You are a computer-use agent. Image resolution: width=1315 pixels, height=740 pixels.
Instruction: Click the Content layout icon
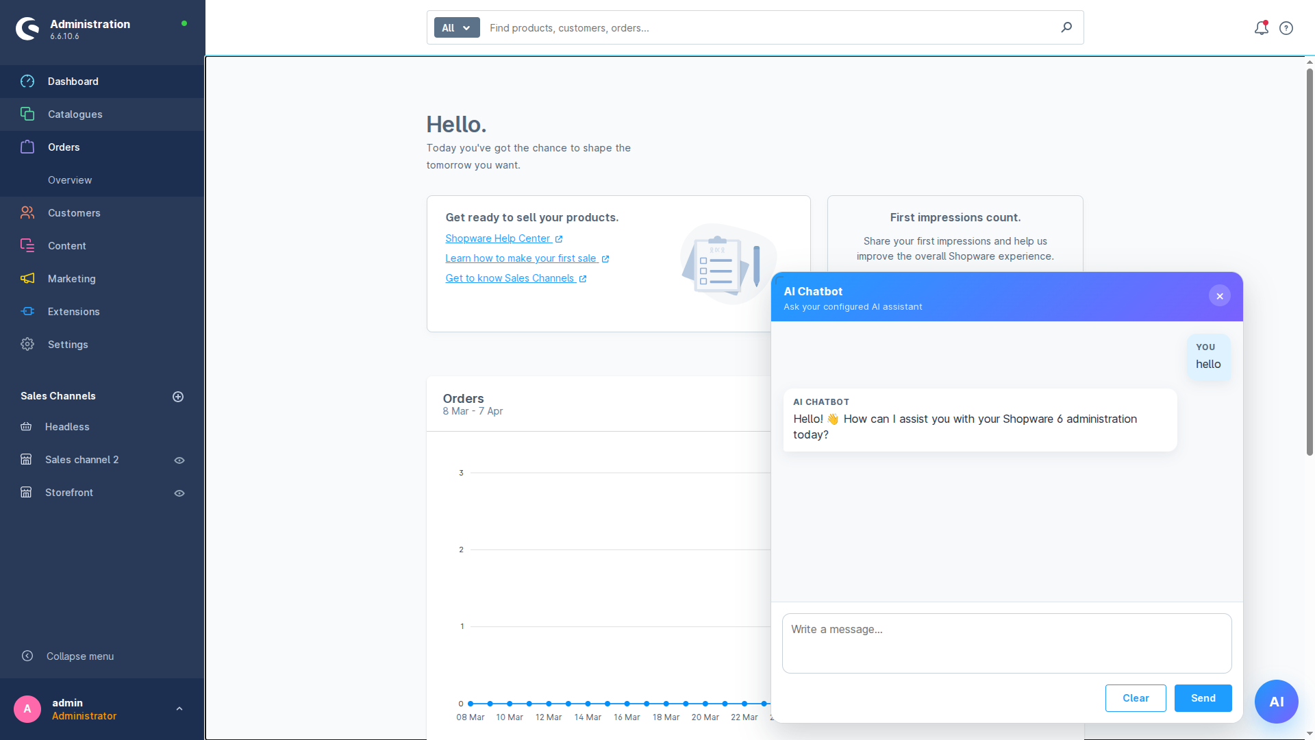tap(27, 246)
